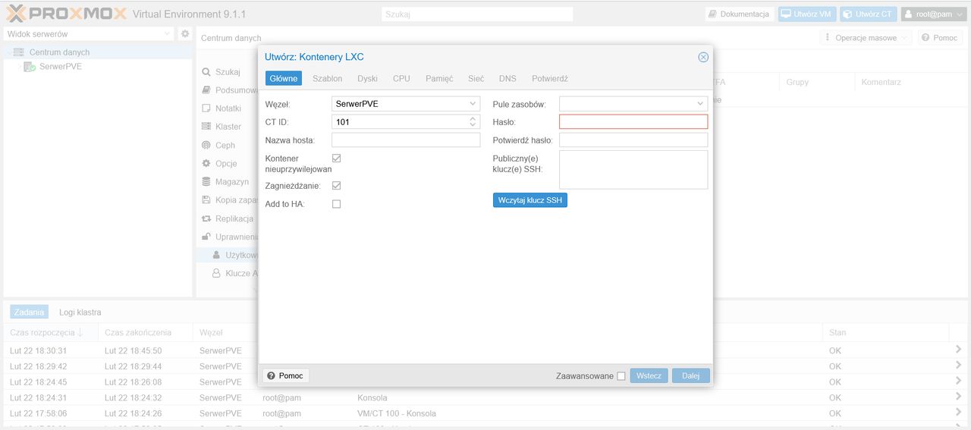Screen dimensions: 971x430
Task: Click the Potwierdź hasło field
Action: (633, 140)
